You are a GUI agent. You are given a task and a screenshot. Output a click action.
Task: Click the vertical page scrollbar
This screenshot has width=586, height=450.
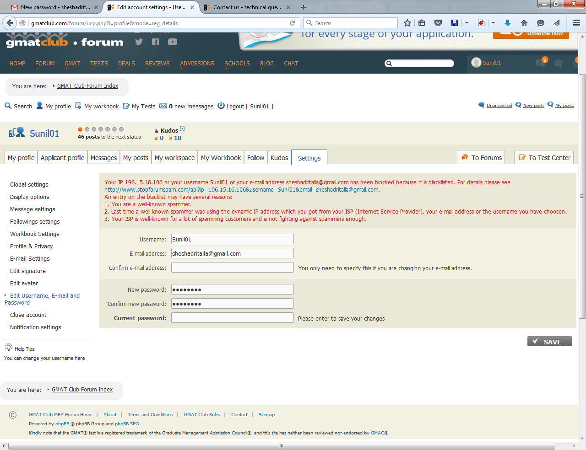(x=582, y=197)
